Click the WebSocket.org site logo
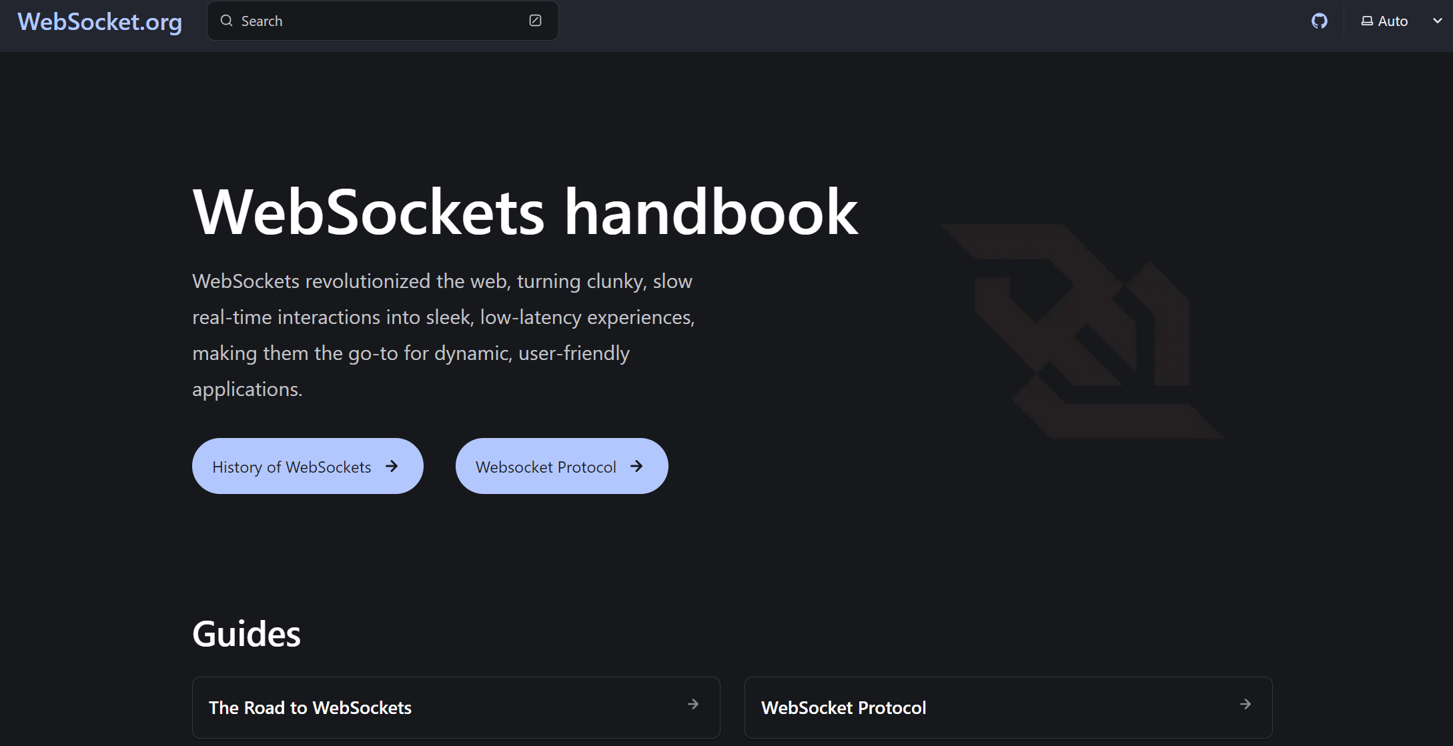This screenshot has height=746, width=1453. 100,22
